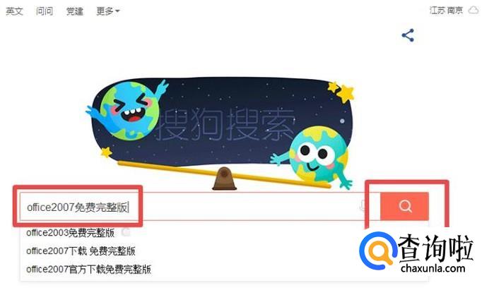Click the share icon above the doodle

click(408, 35)
